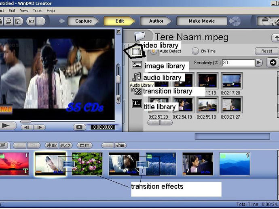The image size is (279, 209).
Task: Click the down arrow below the volume slider
Action: pos(118,99)
